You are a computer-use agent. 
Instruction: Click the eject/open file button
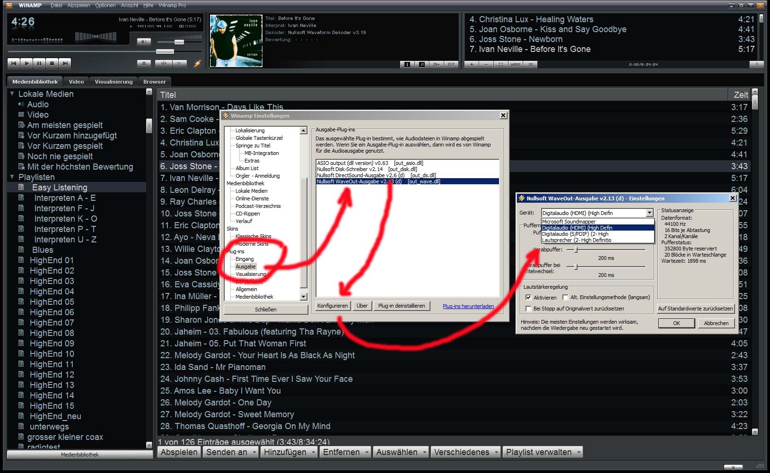click(144, 63)
